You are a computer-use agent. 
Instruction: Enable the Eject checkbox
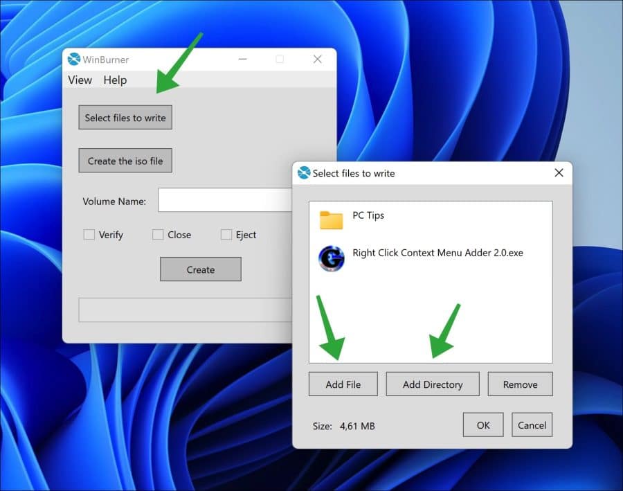[226, 235]
